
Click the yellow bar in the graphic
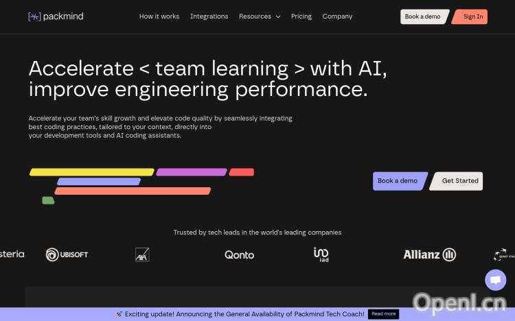[91, 172]
